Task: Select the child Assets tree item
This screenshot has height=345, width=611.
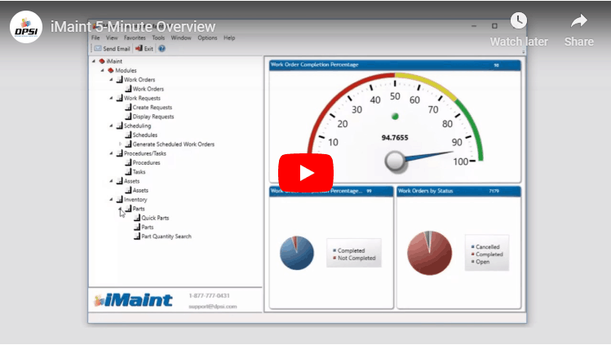Action: (140, 190)
